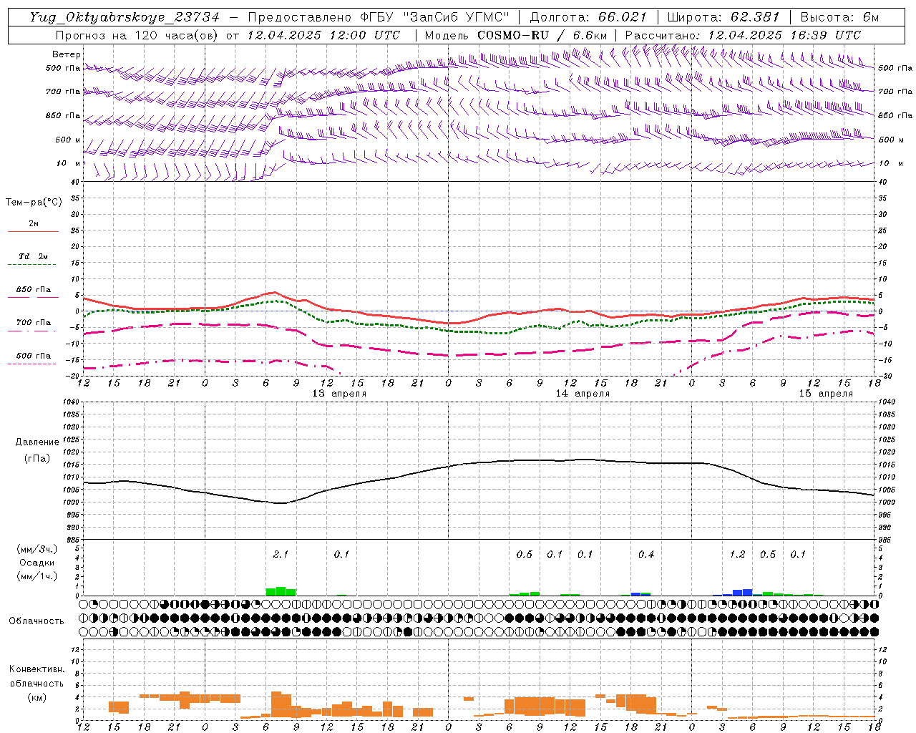Click the Модель COSMO-RU / 6.6км label
The image size is (916, 733).
[516, 35]
